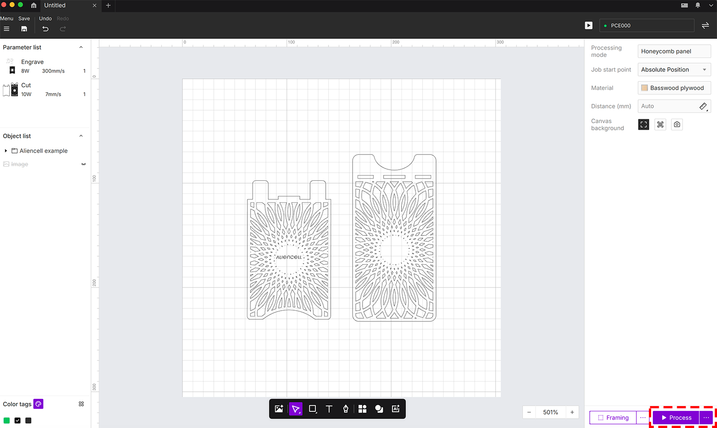Activate the Select arrow tool

coord(296,409)
